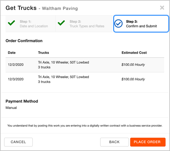Screen dimensions: 170x151
Task: Click the blue circled check for Step 3
Action: tap(118, 24)
